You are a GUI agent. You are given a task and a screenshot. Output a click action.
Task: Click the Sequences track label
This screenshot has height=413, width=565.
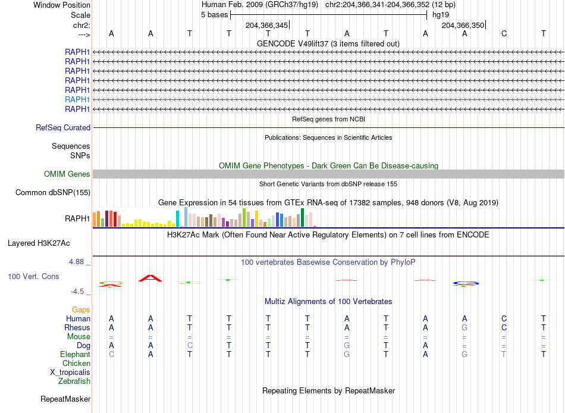coord(71,146)
